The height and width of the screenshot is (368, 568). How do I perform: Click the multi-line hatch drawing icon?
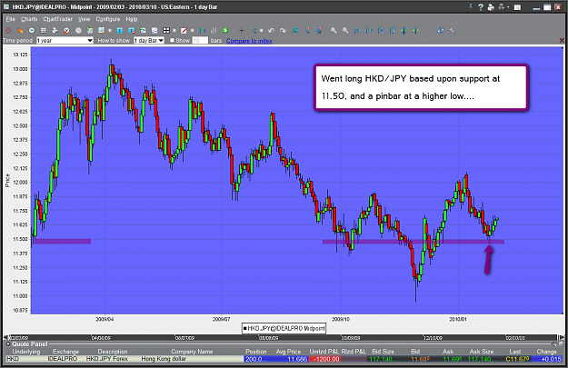click(x=318, y=31)
